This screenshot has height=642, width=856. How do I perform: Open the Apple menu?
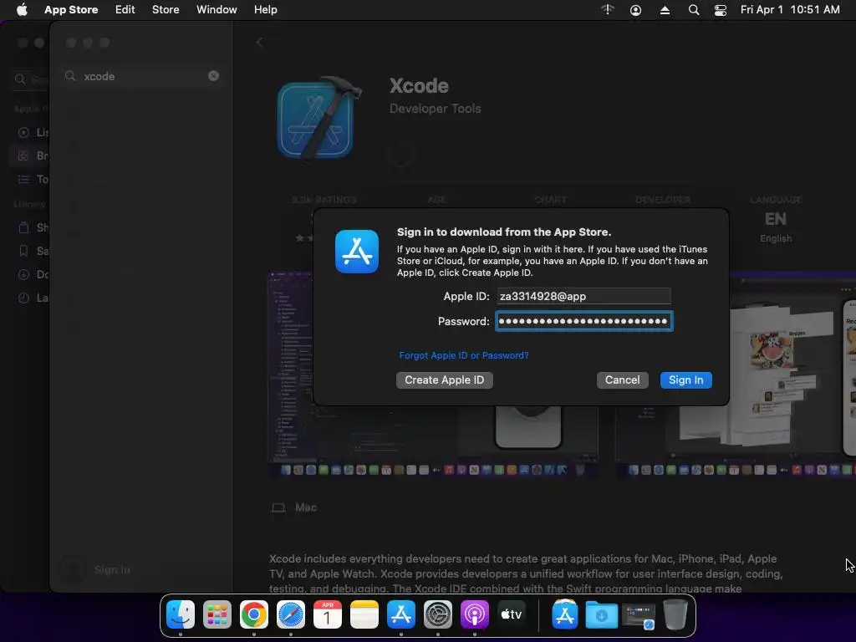22,10
